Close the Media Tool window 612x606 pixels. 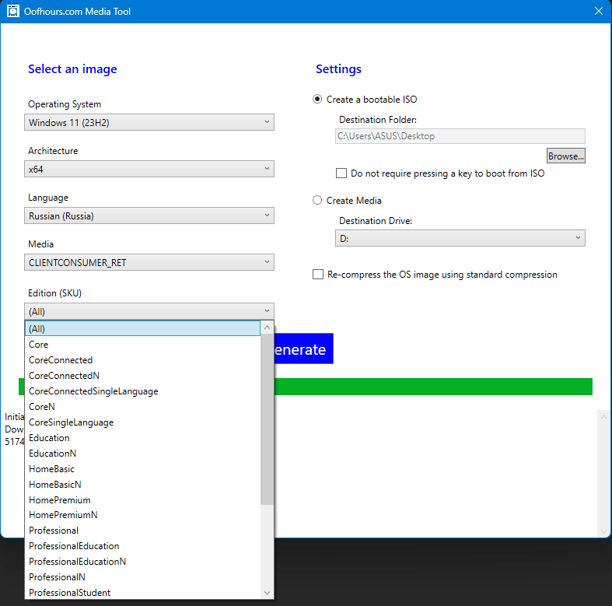pyautogui.click(x=598, y=11)
